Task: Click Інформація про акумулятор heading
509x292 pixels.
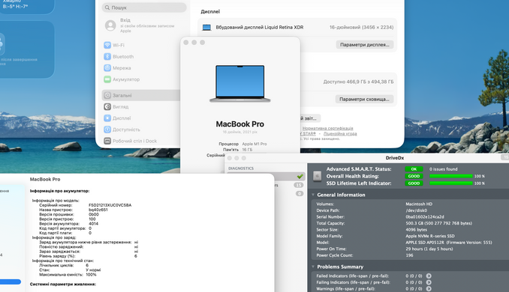Action: 59,191
